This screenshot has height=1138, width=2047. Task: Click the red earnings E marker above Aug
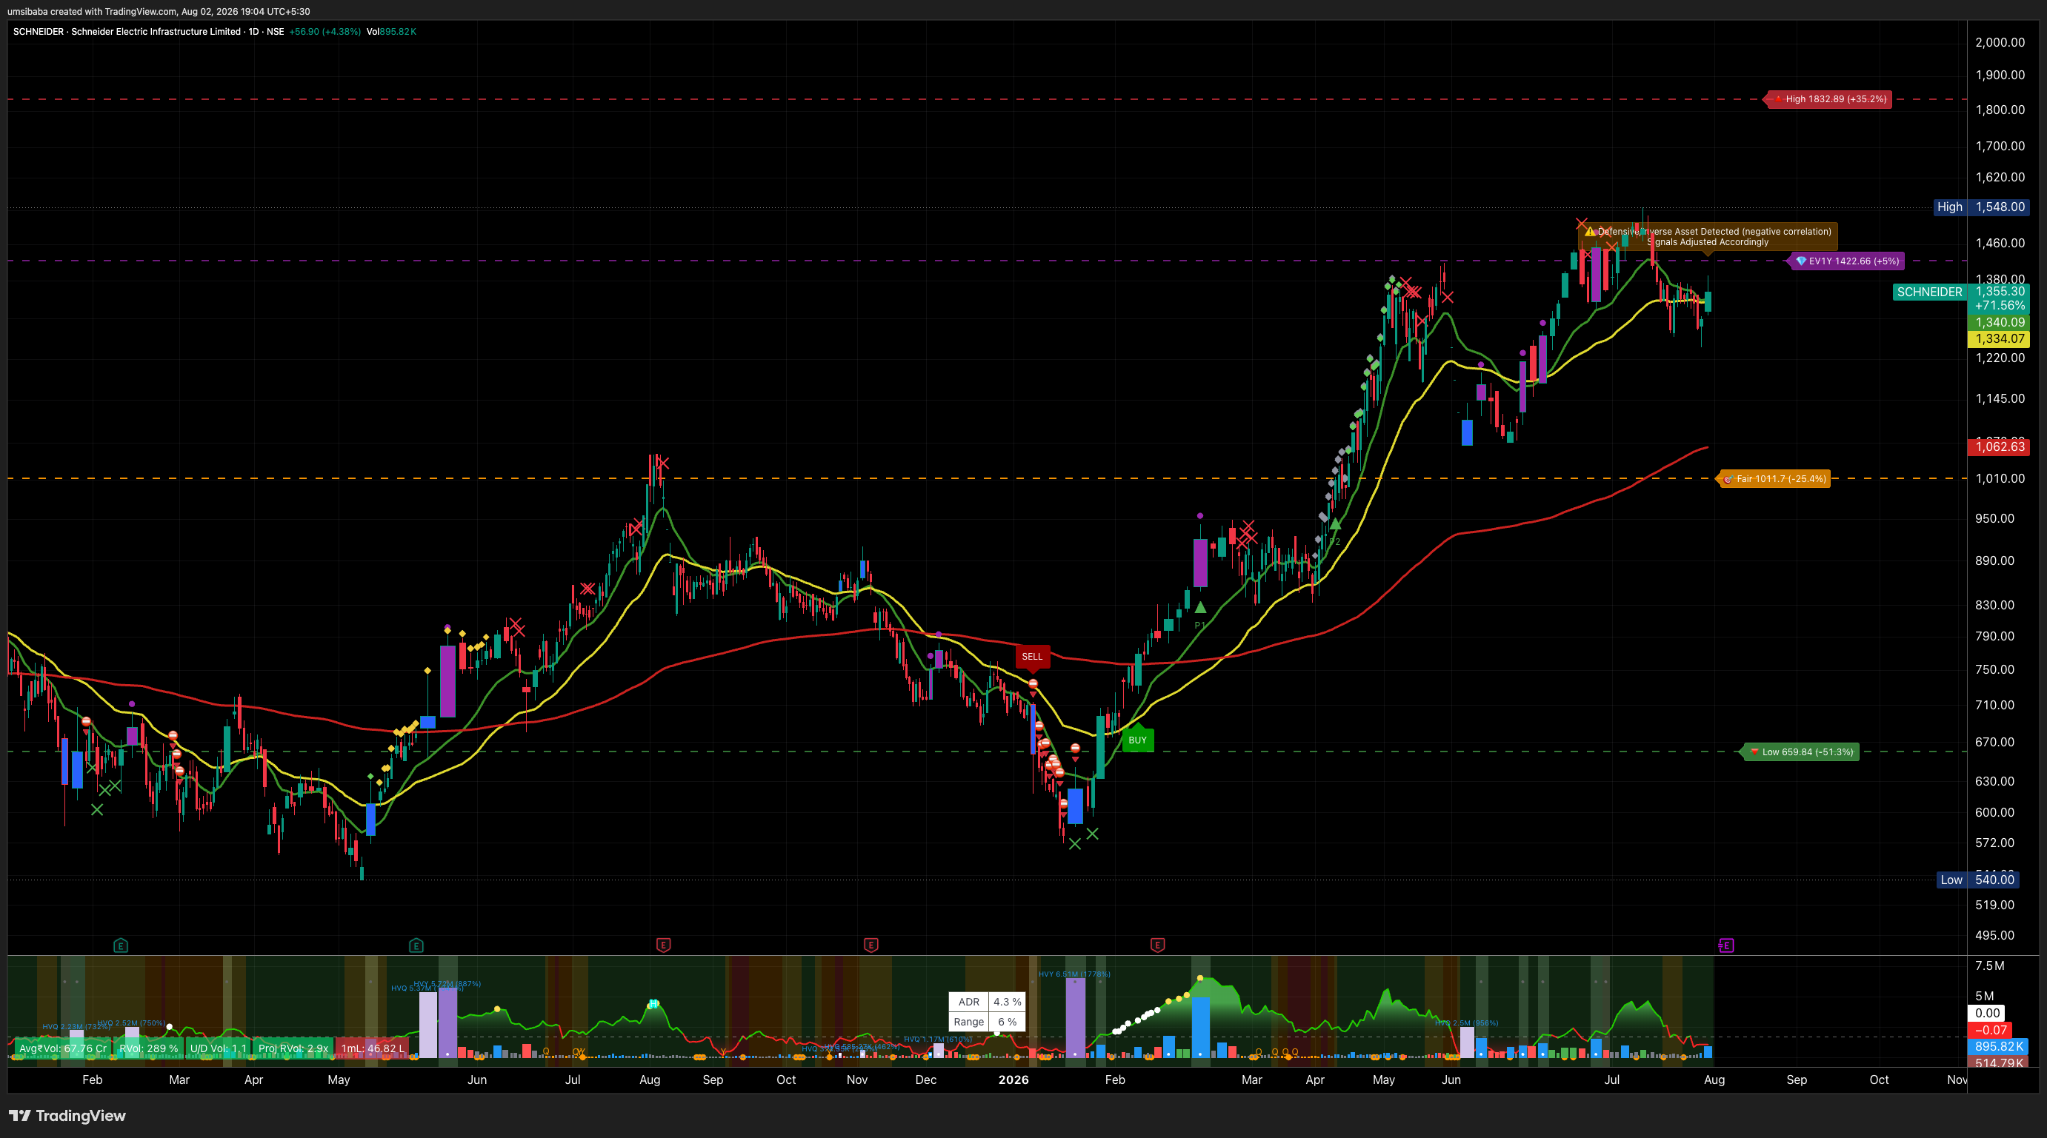[664, 945]
